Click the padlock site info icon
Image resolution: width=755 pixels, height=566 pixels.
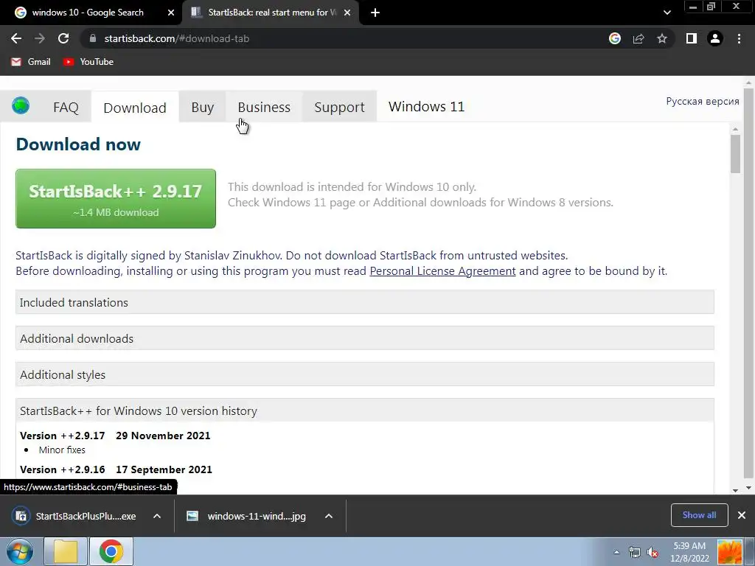[x=93, y=38]
